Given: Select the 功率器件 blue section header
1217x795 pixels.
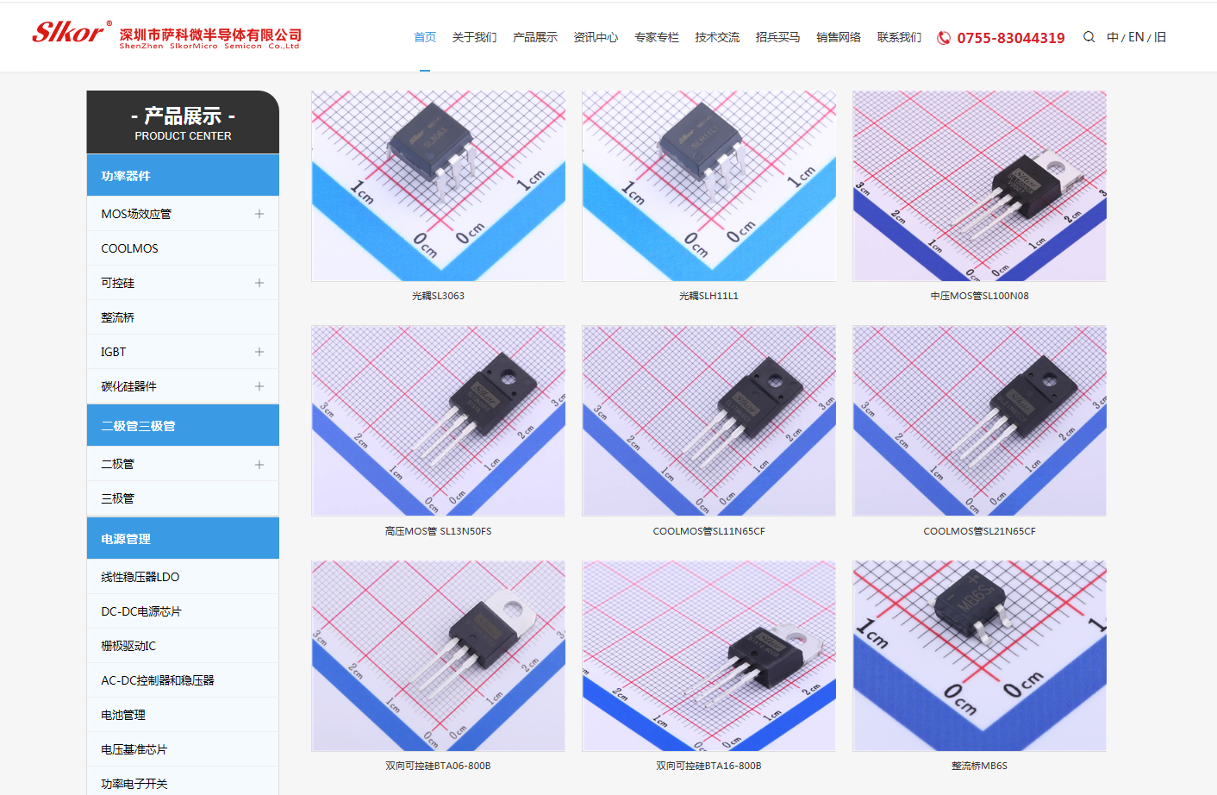Looking at the screenshot, I should (x=183, y=176).
